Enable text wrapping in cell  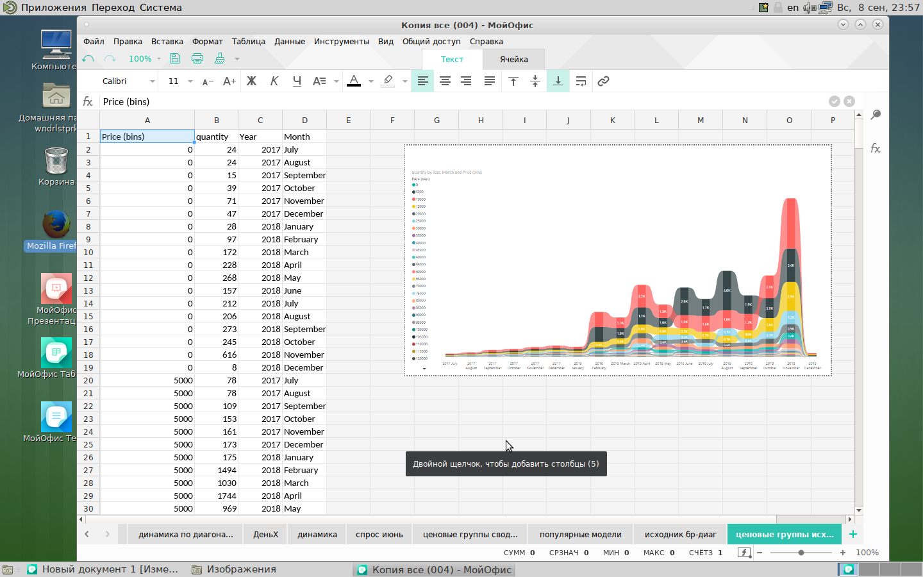[x=581, y=81]
